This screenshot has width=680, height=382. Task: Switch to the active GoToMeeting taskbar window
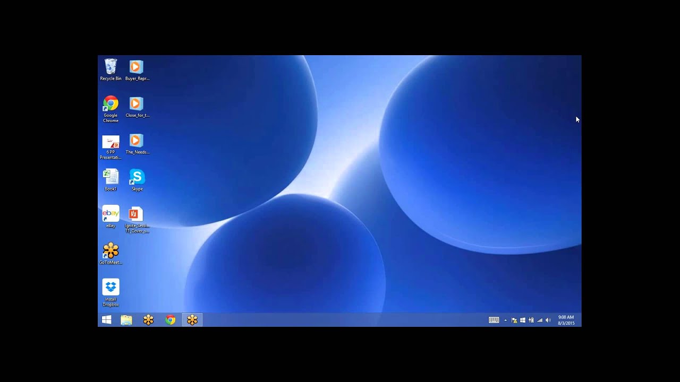(192, 320)
